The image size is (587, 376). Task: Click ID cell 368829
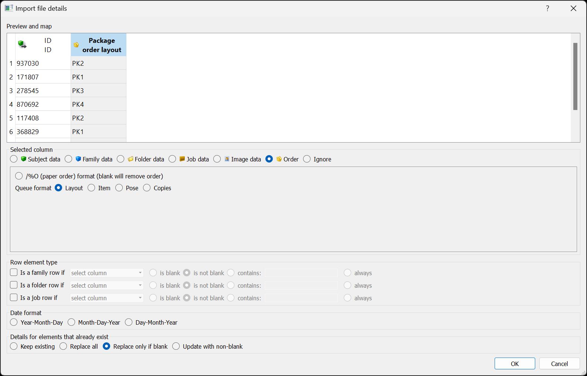[43, 131]
